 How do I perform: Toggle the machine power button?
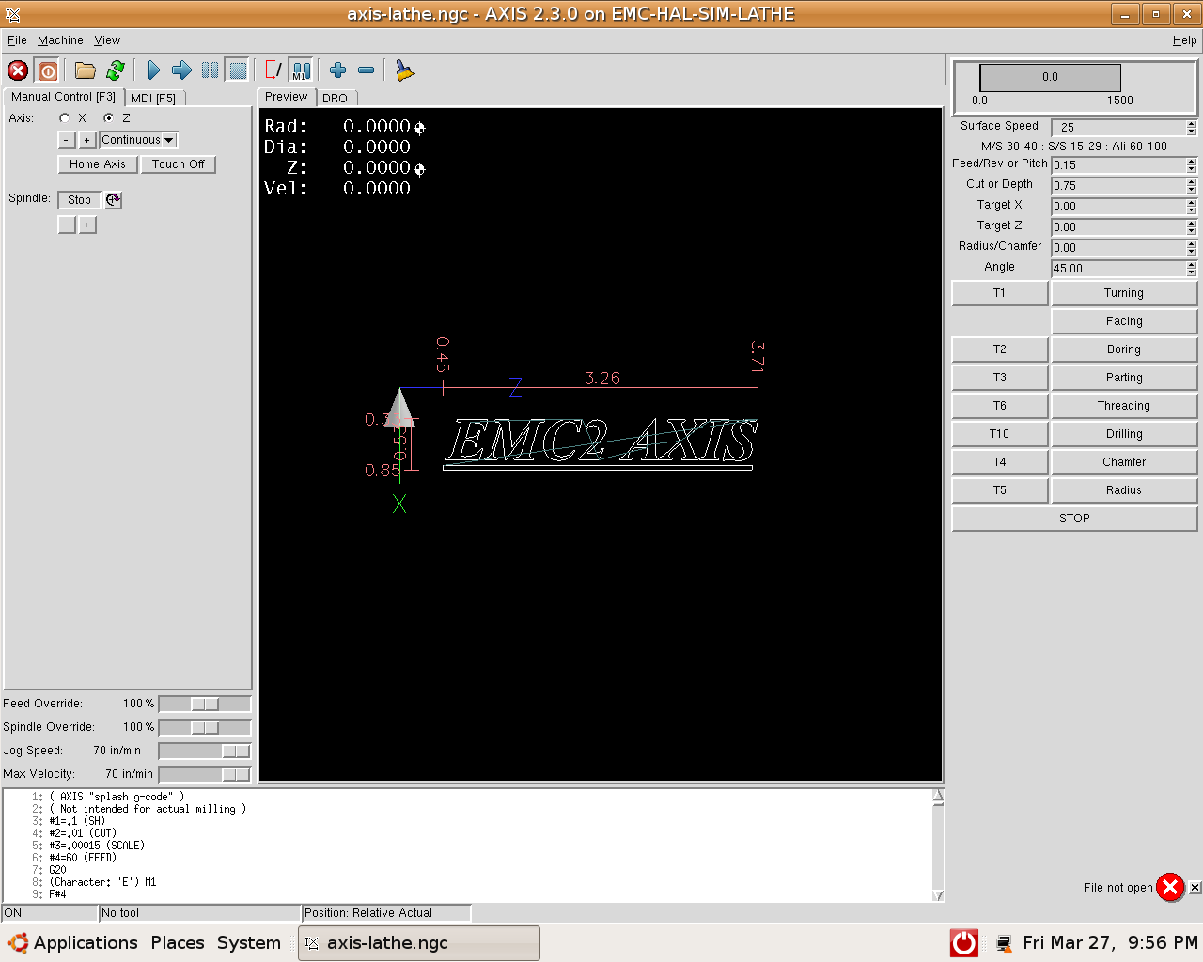(48, 70)
